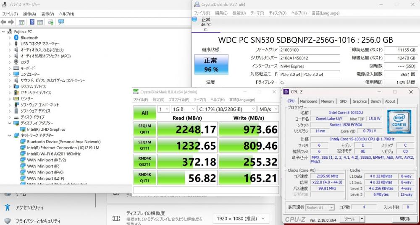This screenshot has height=225, width=420.
Task: Select Intel(R) Ethernet Connection I219-LM
Action: pyautogui.click(x=63, y=148)
